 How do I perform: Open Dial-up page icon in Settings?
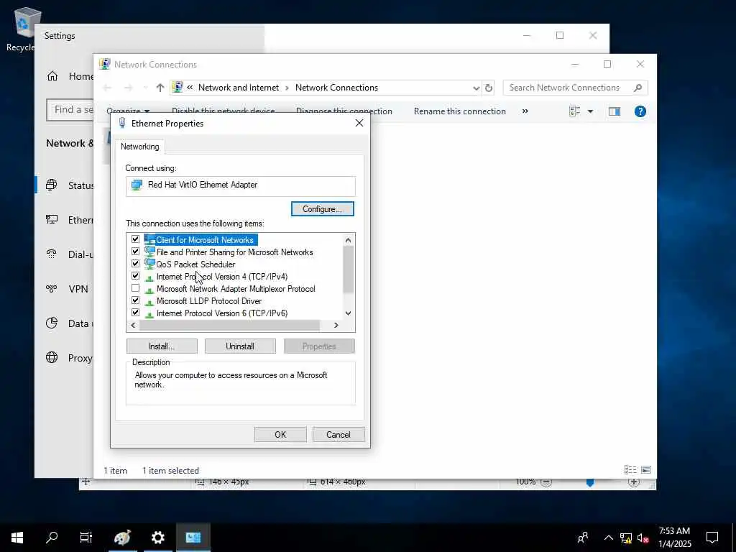point(52,254)
